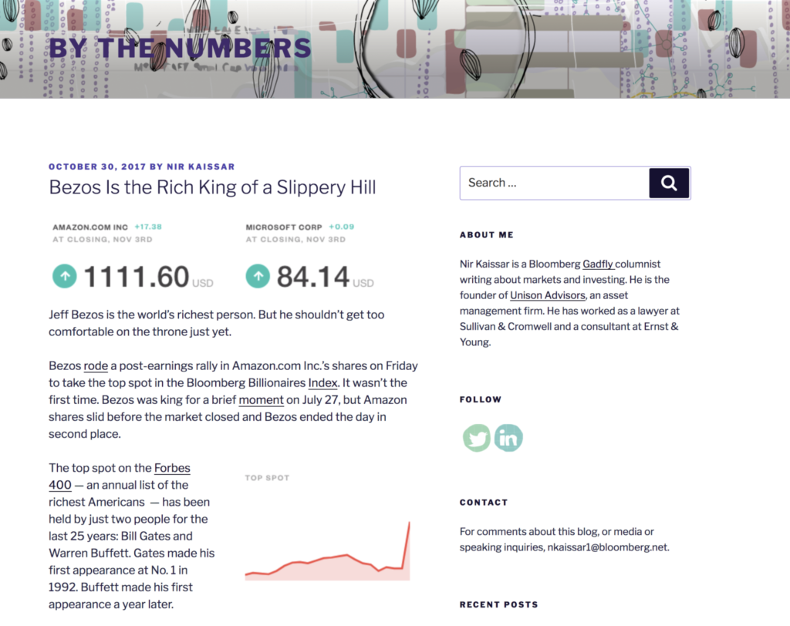790x626 pixels.
Task: Open the 'Bezos Is the Rich King' headline
Action: 212,187
